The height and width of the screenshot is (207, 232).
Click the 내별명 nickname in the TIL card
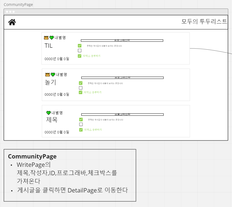click(60, 38)
